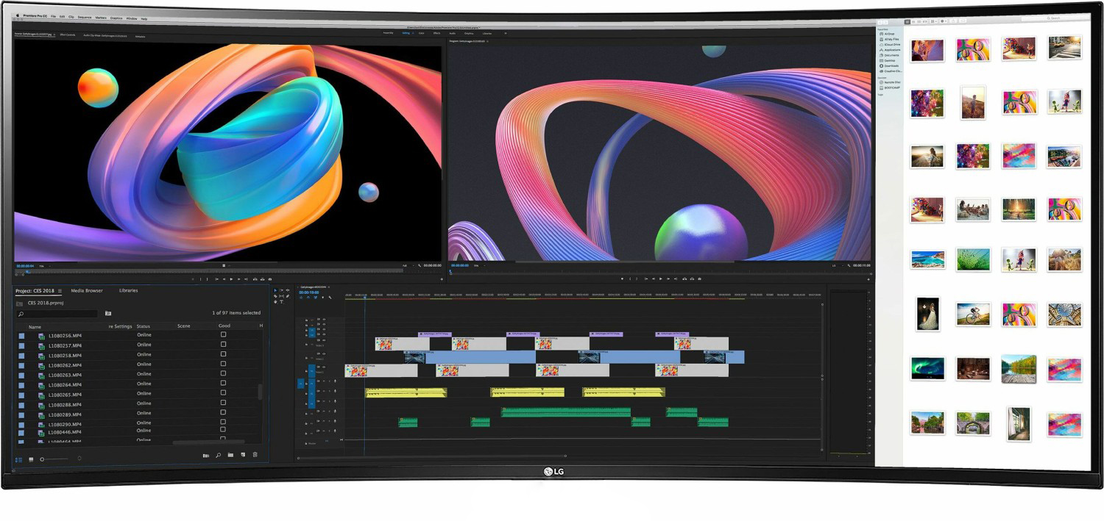The image size is (1104, 521).
Task: Open the Sequence menu in the menu bar
Action: point(84,17)
